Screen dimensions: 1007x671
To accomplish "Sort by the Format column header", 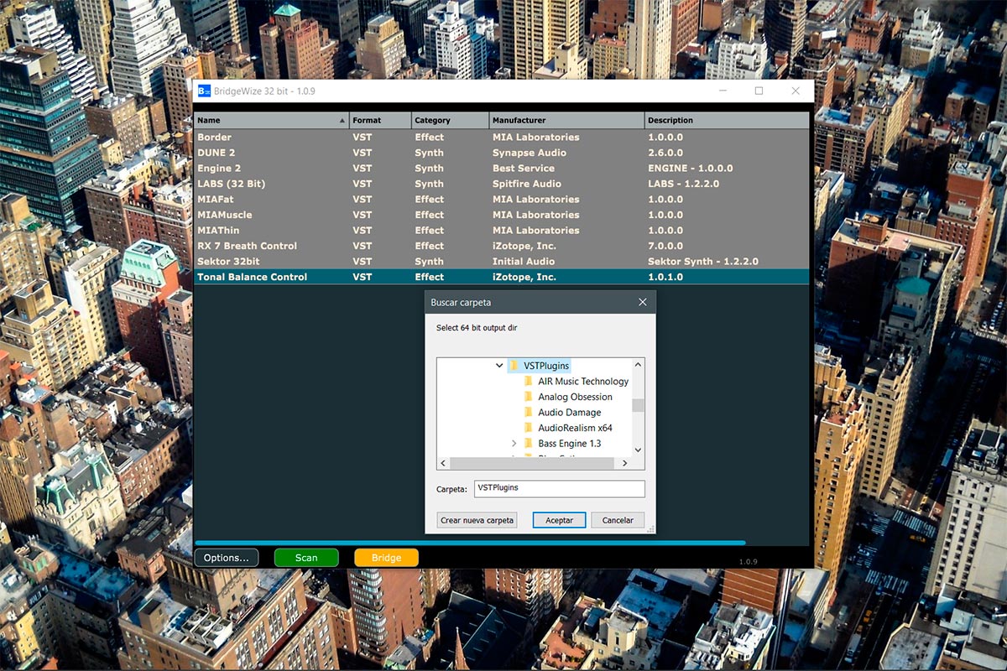I will click(x=380, y=121).
